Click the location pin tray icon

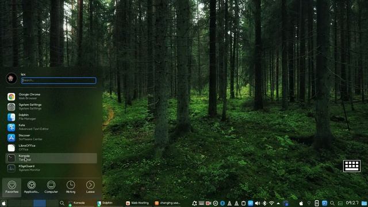(309, 203)
